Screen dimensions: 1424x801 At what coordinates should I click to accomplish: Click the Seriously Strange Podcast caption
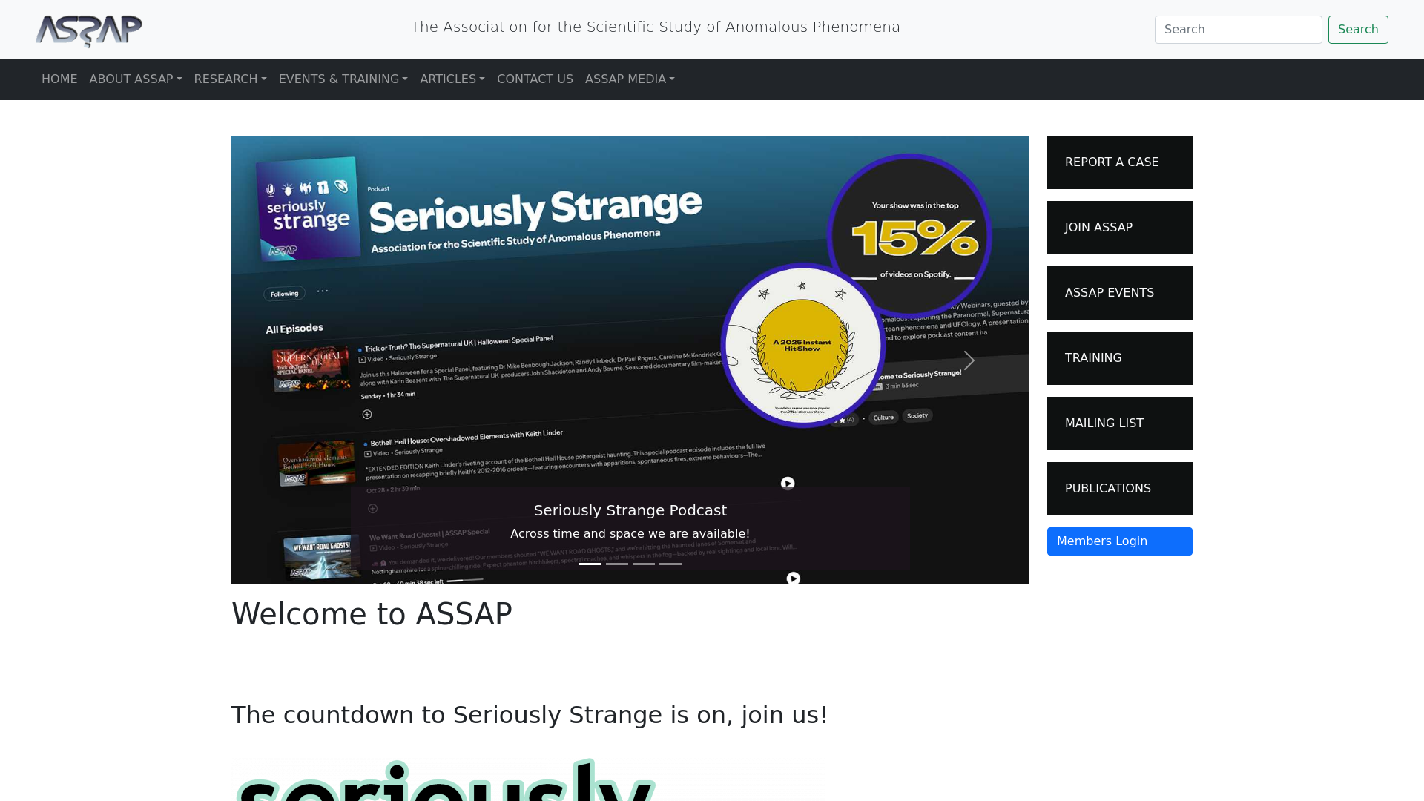coord(630,510)
